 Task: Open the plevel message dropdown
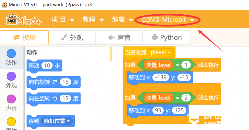(x=161, y=52)
